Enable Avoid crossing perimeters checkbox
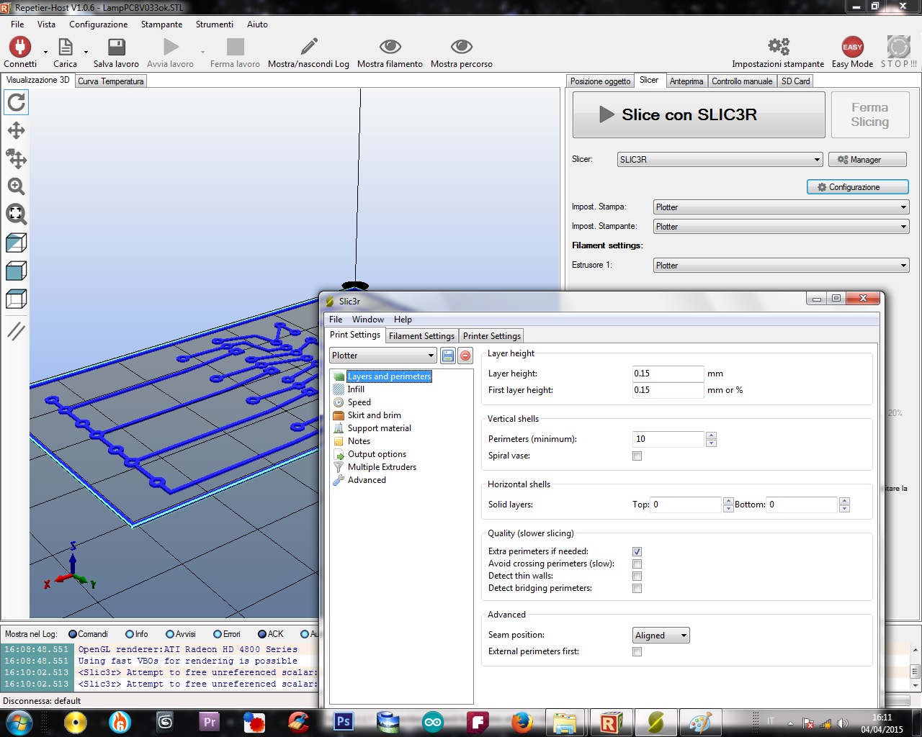922x737 pixels. click(x=637, y=564)
